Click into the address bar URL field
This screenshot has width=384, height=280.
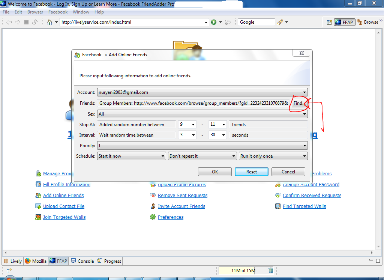(x=132, y=22)
